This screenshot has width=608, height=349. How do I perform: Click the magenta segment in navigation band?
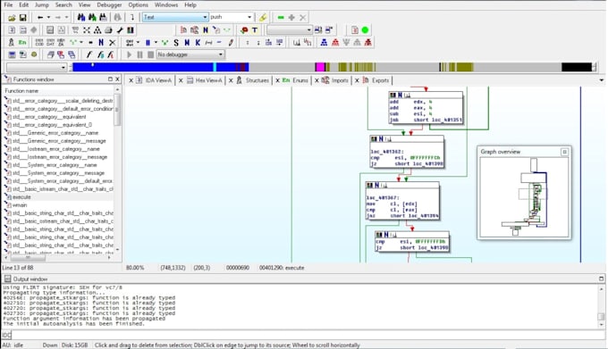click(x=320, y=67)
